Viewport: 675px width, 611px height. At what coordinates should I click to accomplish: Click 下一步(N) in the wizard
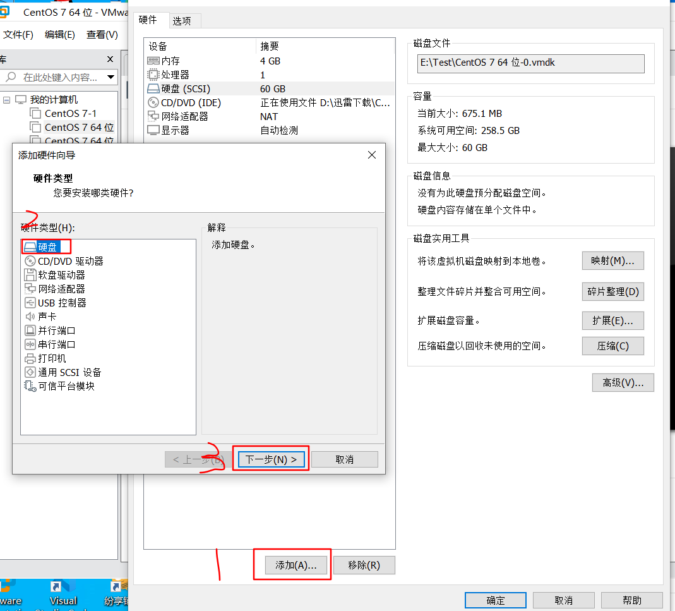[272, 459]
